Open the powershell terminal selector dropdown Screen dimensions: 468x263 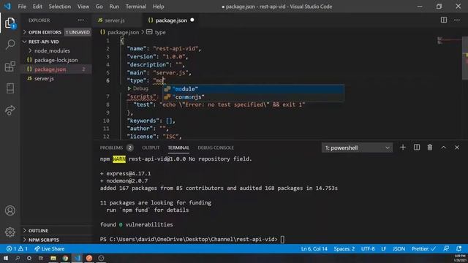click(x=357, y=148)
